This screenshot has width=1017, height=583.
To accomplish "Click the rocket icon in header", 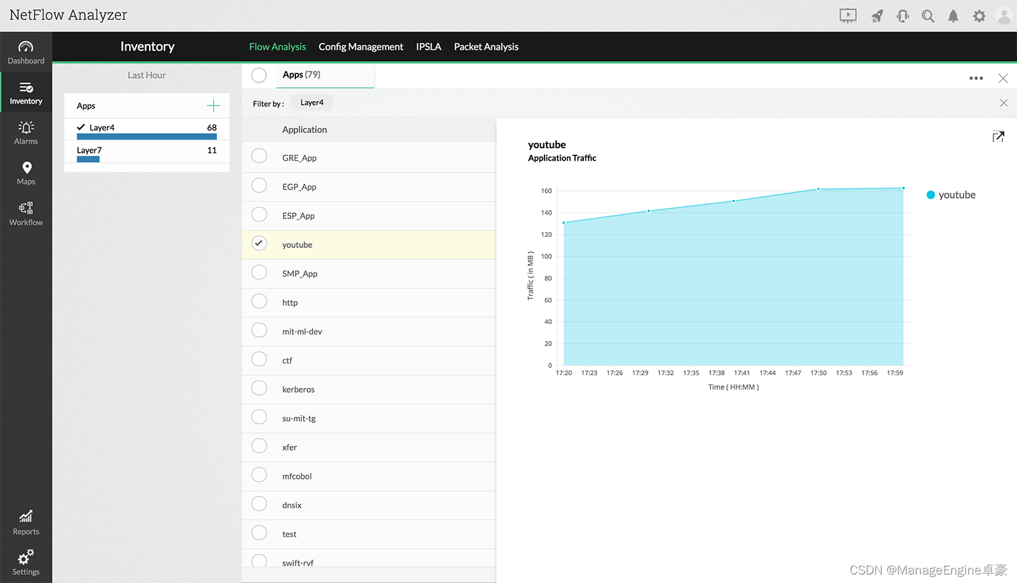I will click(877, 16).
